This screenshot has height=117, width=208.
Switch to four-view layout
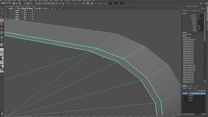(2, 54)
